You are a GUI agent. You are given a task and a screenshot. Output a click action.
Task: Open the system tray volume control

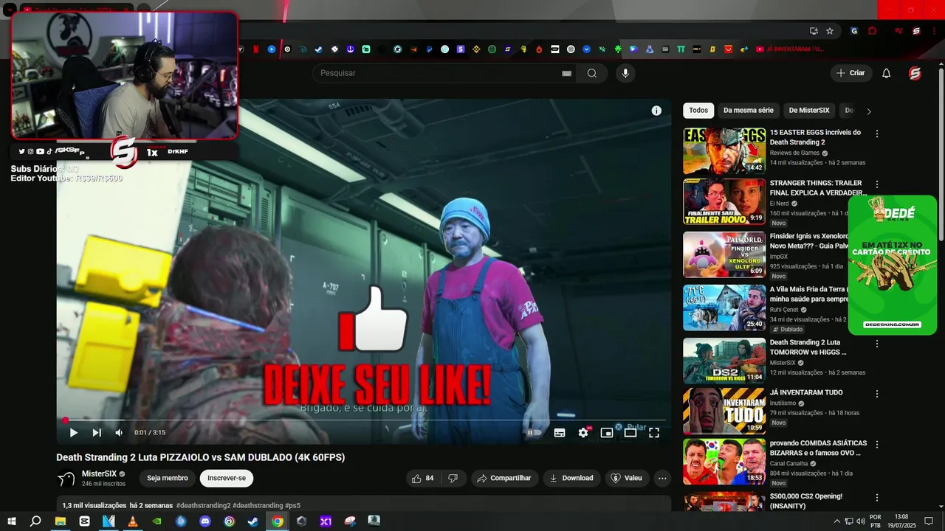[x=860, y=521]
